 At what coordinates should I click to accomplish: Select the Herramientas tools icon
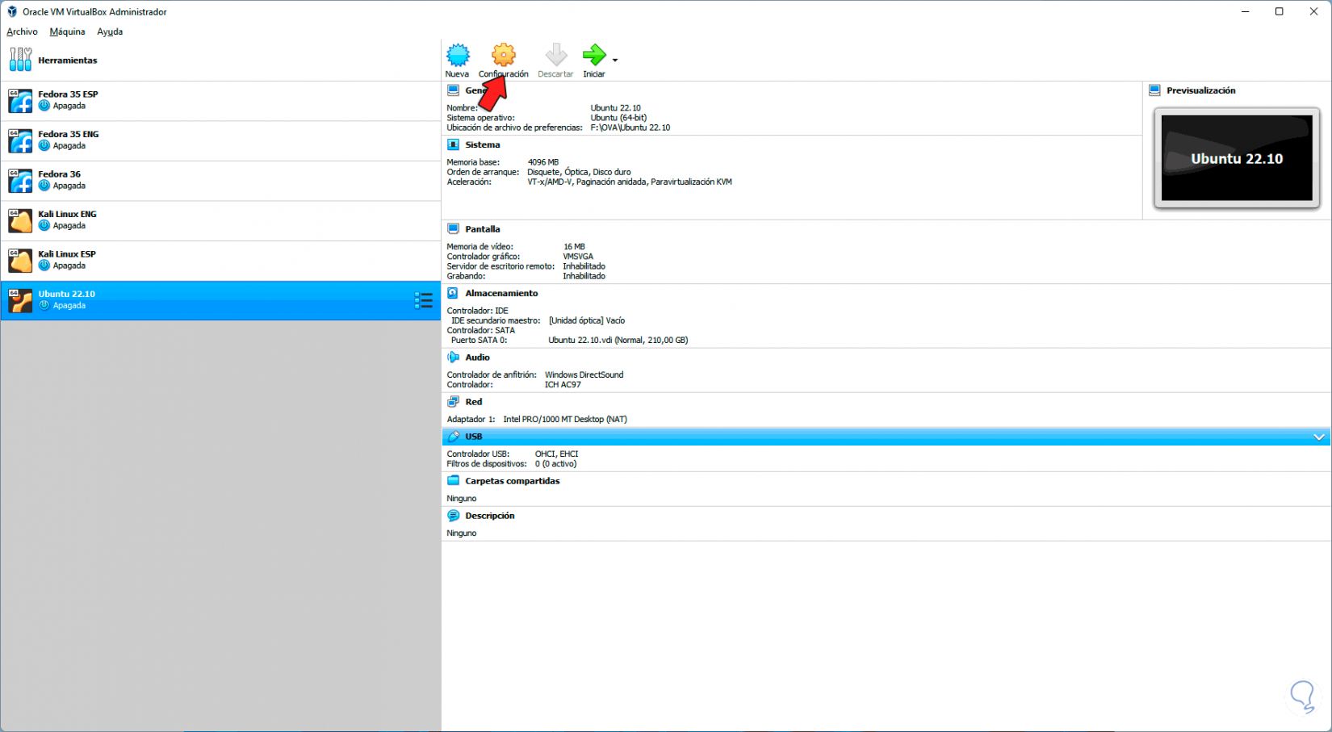click(x=20, y=60)
